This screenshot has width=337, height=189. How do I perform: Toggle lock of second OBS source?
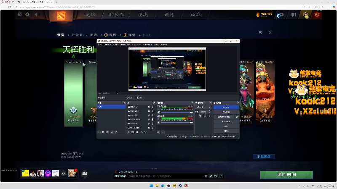[152, 111]
